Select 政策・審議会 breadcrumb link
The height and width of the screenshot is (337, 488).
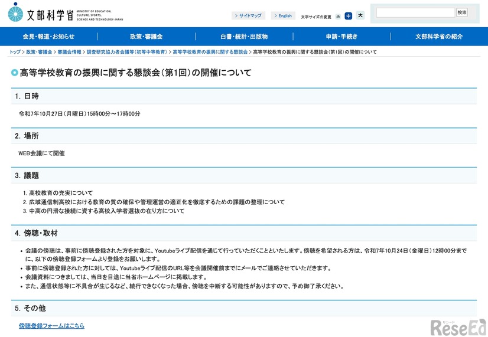click(x=39, y=52)
